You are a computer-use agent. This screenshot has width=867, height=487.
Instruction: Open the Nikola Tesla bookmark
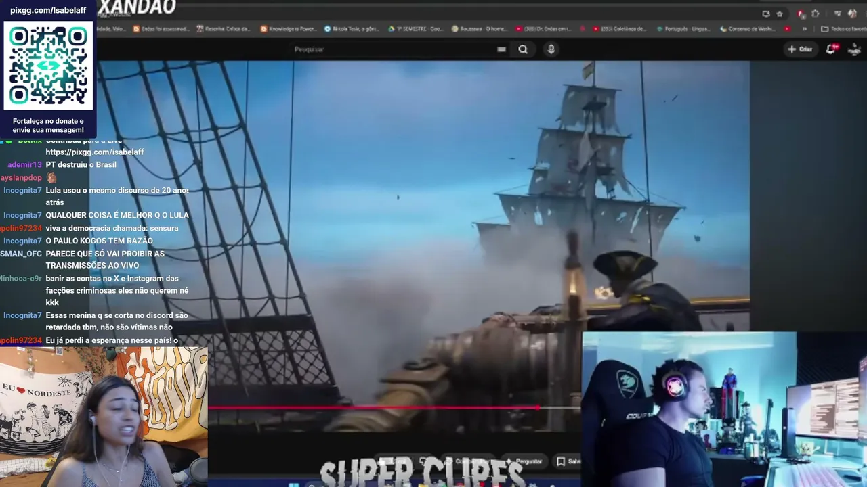tap(351, 29)
